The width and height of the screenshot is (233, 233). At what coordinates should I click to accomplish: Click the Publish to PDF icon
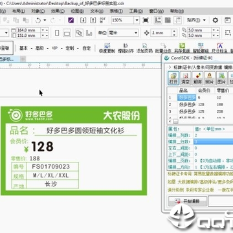coord(103,21)
